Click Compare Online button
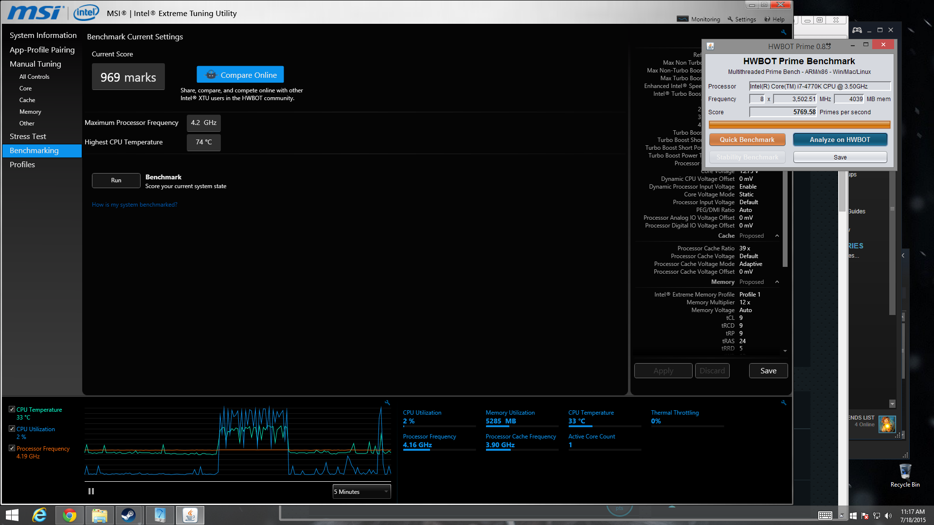This screenshot has height=525, width=934. coord(240,75)
